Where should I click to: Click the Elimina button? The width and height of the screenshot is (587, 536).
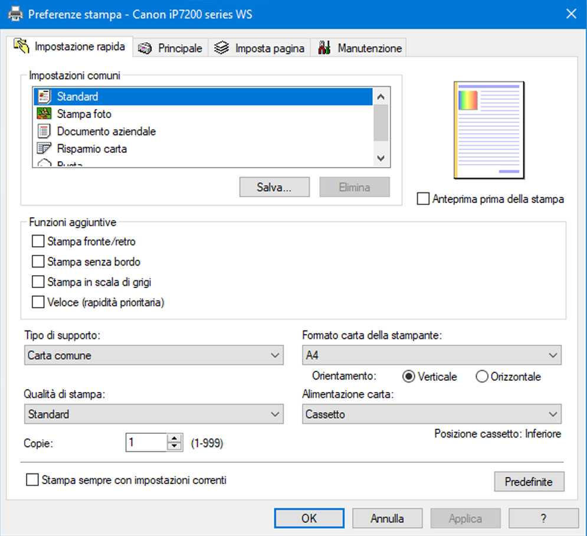point(355,187)
